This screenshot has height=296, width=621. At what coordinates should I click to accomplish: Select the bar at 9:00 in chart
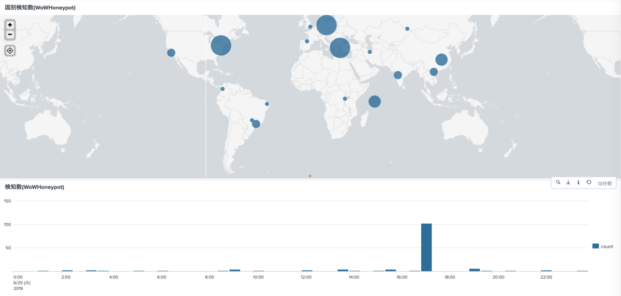point(234,270)
